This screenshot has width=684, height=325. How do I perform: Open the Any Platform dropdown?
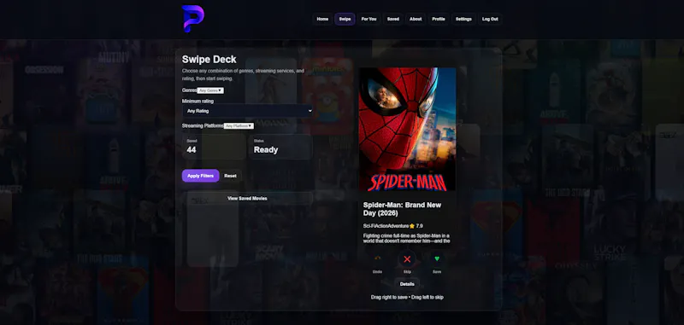tap(239, 125)
